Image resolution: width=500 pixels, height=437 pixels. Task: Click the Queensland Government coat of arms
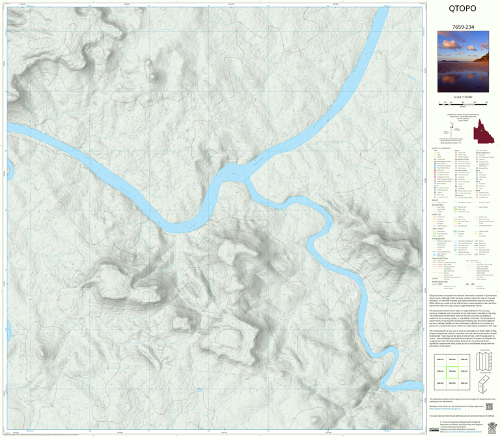click(x=492, y=427)
